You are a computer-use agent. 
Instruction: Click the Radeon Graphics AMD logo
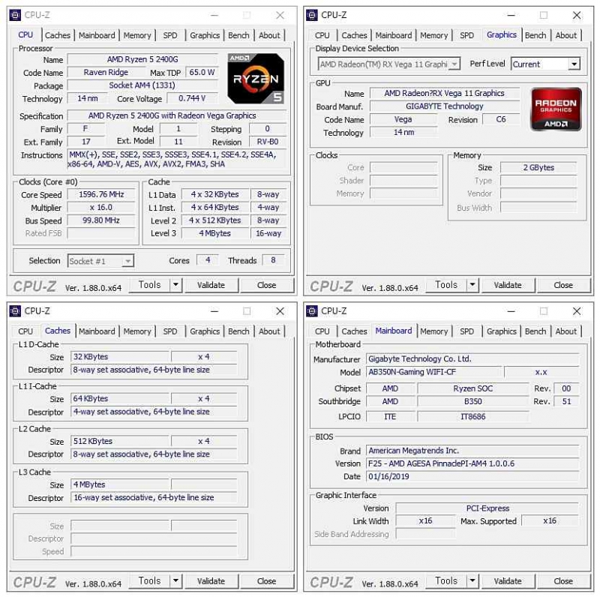556,109
